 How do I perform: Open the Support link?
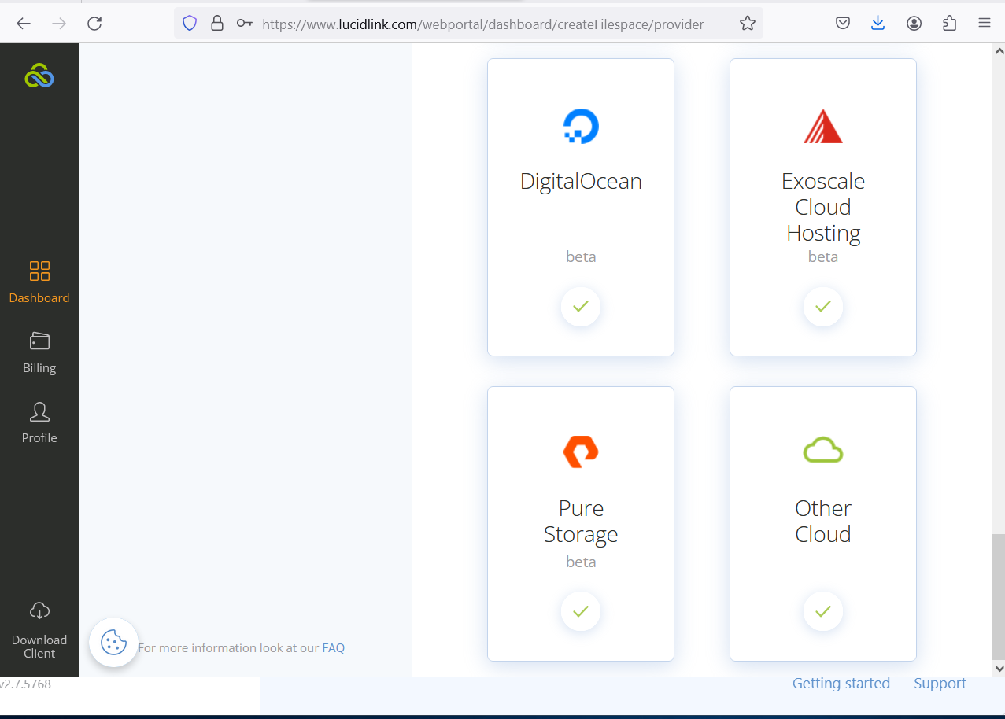click(940, 684)
